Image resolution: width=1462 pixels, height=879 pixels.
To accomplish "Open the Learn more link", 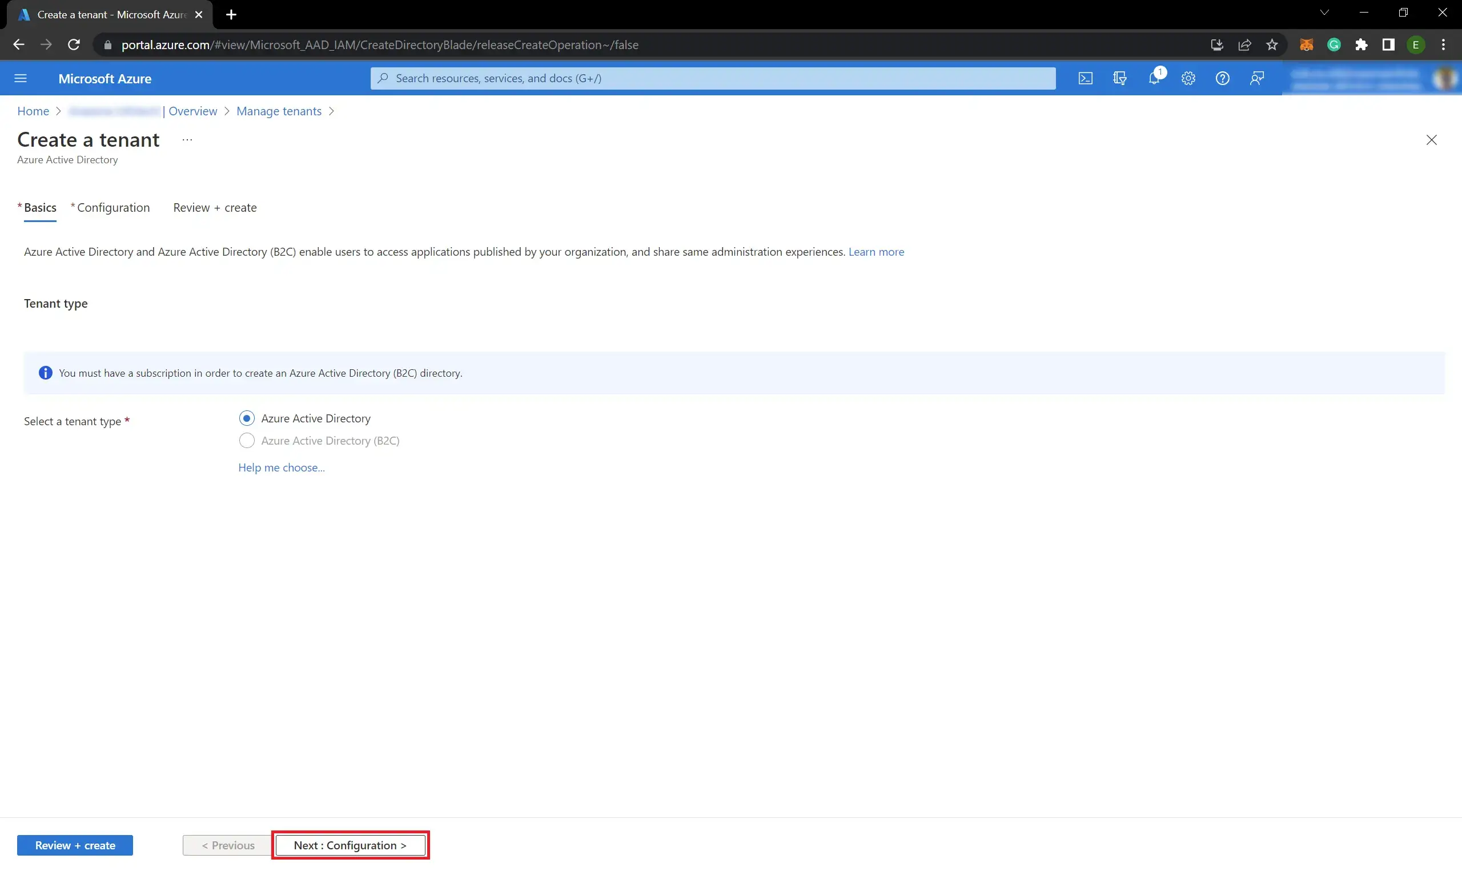I will pyautogui.click(x=876, y=252).
